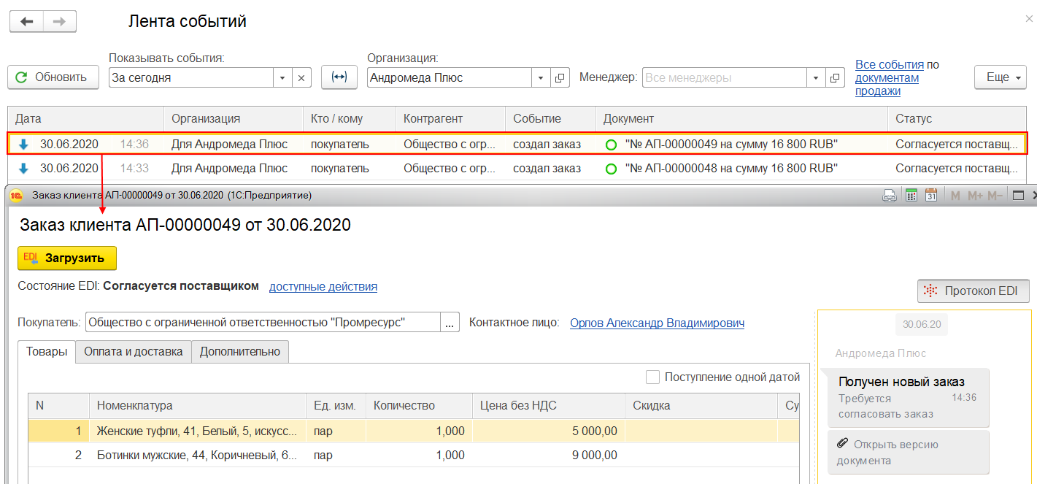This screenshot has width=1037, height=484.
Task: Expand the Организация dropdown list
Action: (541, 77)
